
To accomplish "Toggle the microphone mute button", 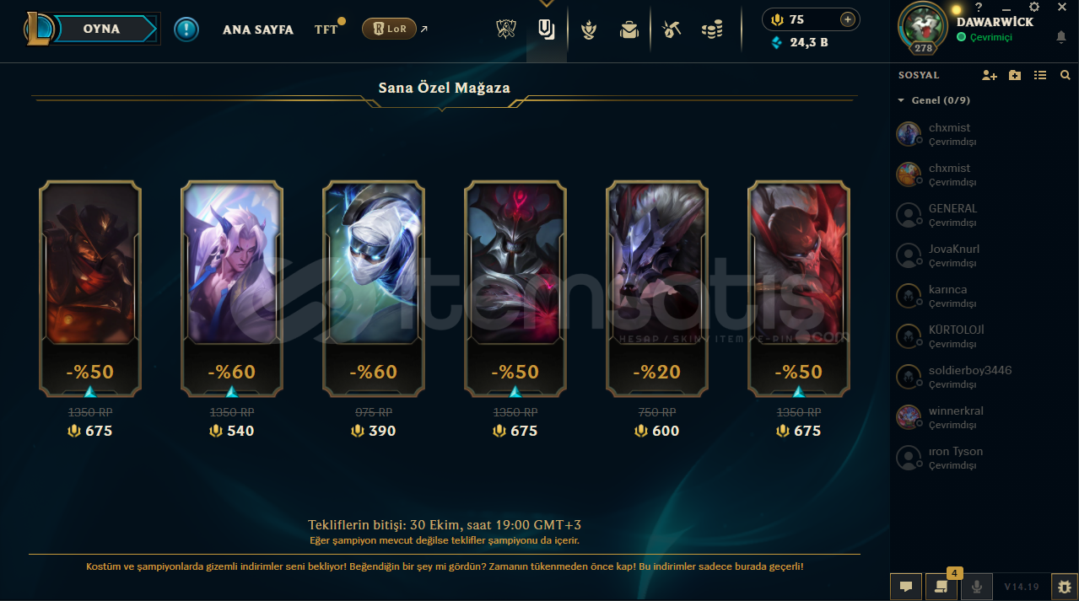I will point(978,586).
